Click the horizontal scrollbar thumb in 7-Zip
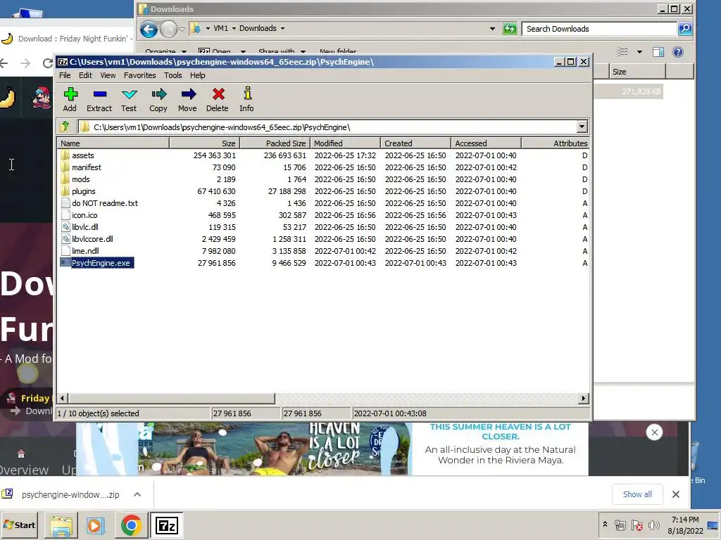This screenshot has width=721, height=540. 172,398
